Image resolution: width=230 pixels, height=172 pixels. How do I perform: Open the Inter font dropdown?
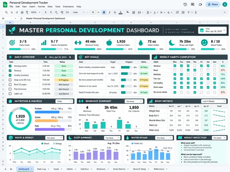[79, 13]
